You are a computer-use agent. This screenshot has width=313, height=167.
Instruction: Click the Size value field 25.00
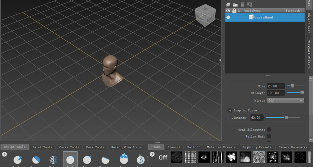(276, 86)
